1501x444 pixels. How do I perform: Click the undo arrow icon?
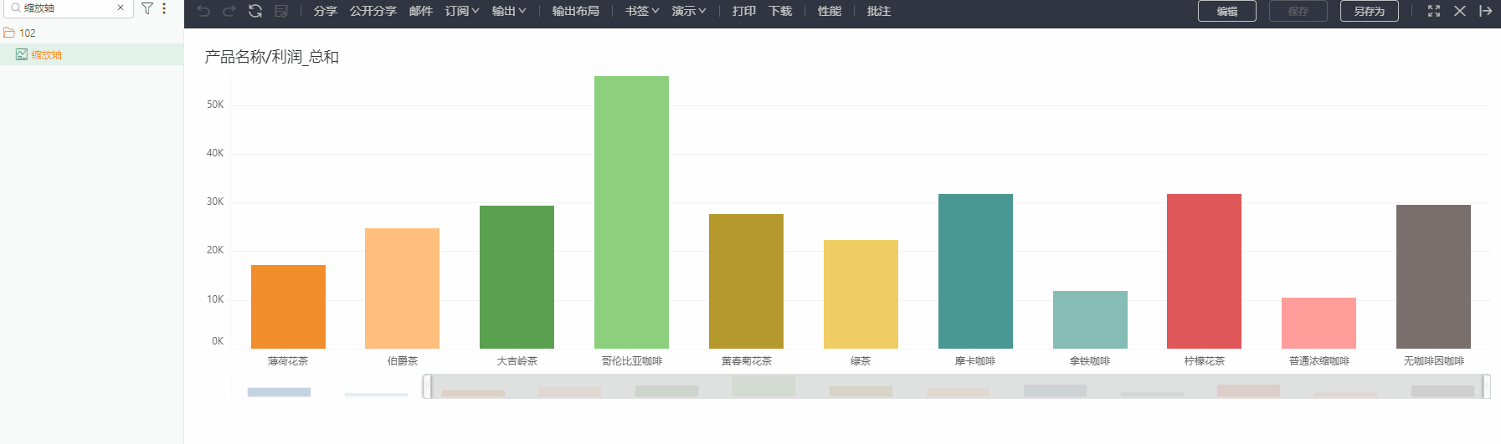coord(203,11)
